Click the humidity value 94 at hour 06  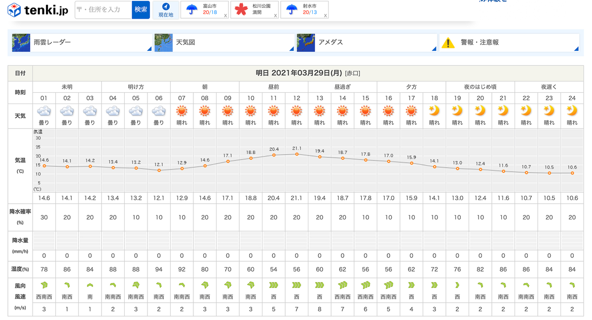pos(159,269)
